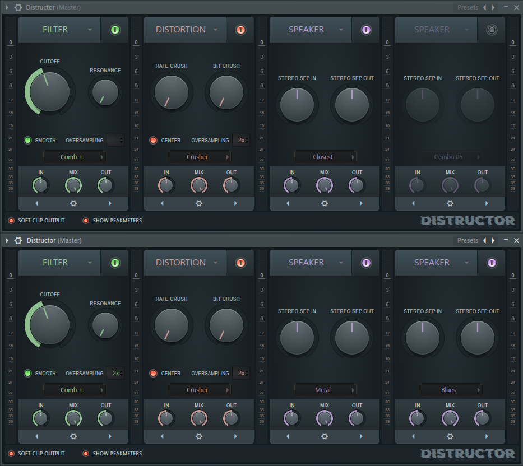This screenshot has width=523, height=466.
Task: Open plugin options gear in upper Distructor title bar
Action: 18,7
